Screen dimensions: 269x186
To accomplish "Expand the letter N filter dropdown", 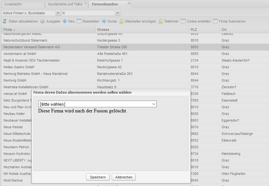I will (x=117, y=13).
